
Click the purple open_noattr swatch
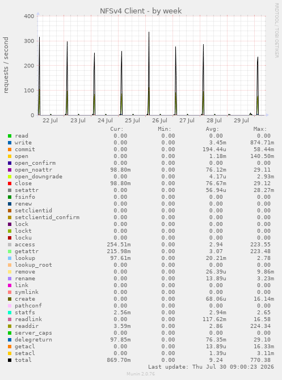[x=10, y=170]
